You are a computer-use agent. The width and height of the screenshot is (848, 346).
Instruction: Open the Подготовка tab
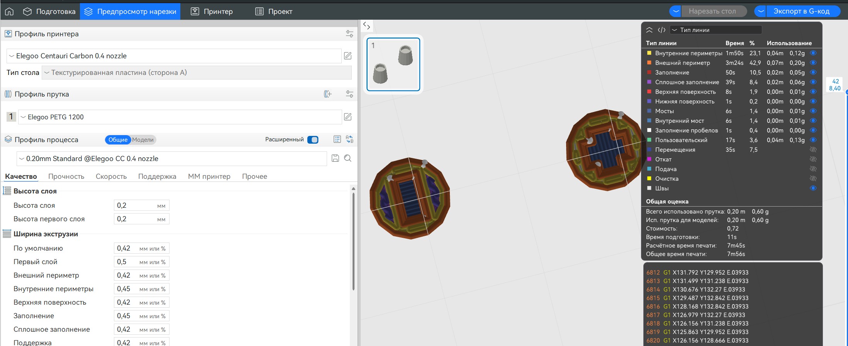click(49, 12)
